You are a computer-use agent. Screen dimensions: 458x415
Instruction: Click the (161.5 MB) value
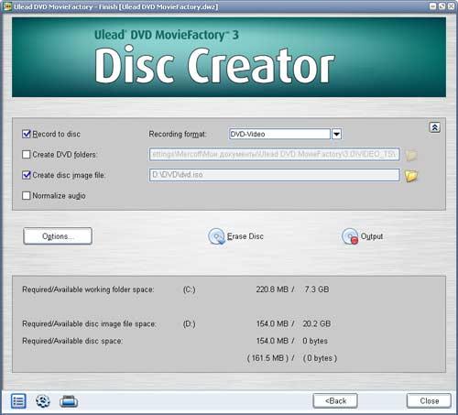point(267,358)
